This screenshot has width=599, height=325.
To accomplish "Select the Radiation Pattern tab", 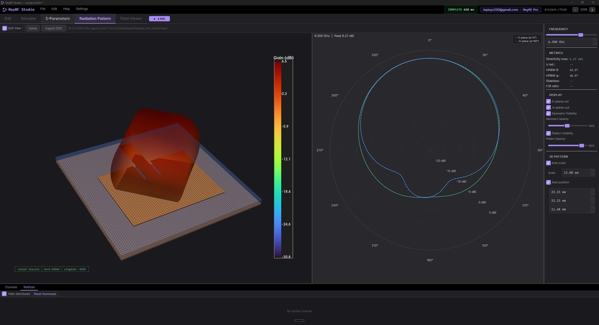I will [95, 19].
